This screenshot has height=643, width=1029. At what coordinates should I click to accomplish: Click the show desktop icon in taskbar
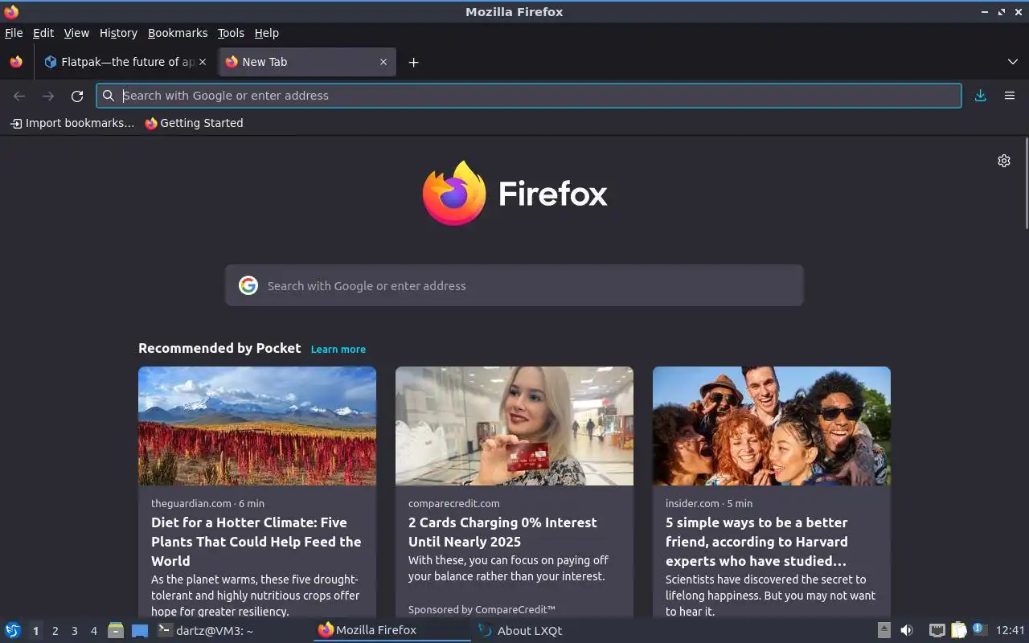140,631
